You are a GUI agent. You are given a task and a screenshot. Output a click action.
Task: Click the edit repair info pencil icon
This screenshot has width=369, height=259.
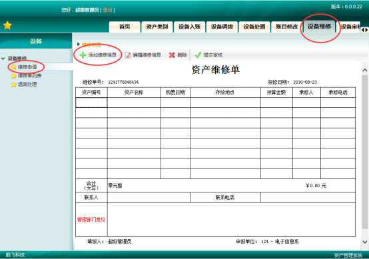128,55
